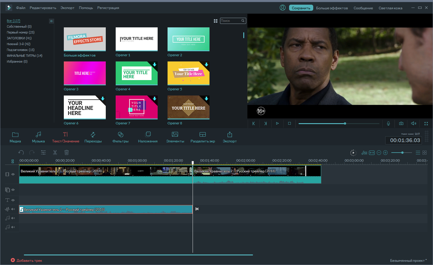
Task: Select the ЗАГОЛОВКИ (41) category
Action: coord(19,38)
